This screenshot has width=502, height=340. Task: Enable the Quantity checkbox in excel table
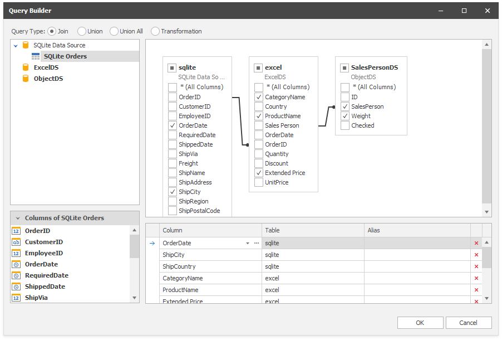[x=258, y=154]
